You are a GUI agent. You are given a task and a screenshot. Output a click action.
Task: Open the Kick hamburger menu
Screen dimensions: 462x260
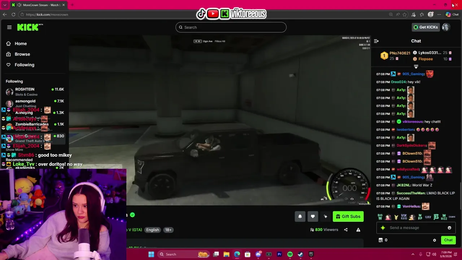[x=9, y=27]
